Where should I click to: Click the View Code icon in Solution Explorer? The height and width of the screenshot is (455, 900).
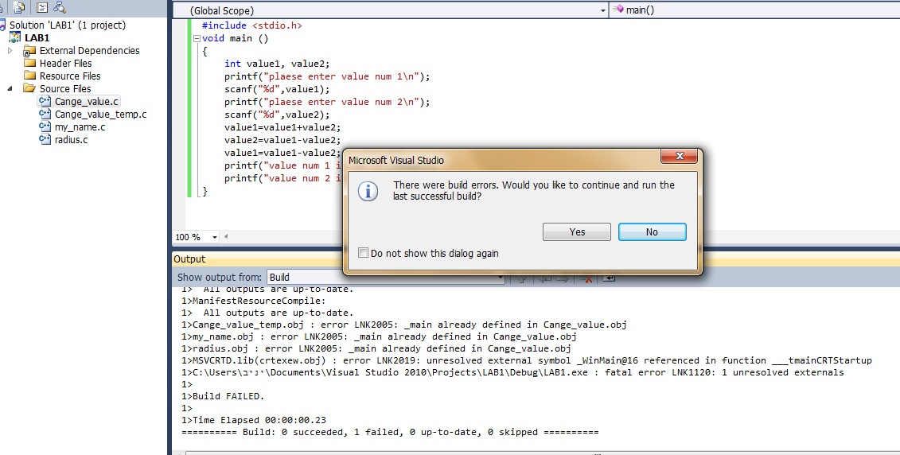tap(41, 7)
